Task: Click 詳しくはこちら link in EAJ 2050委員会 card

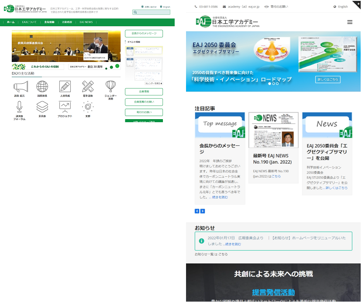Action: tap(337, 188)
